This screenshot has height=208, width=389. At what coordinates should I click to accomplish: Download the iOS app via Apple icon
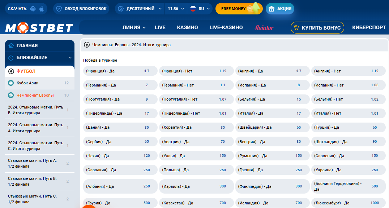coord(42,9)
